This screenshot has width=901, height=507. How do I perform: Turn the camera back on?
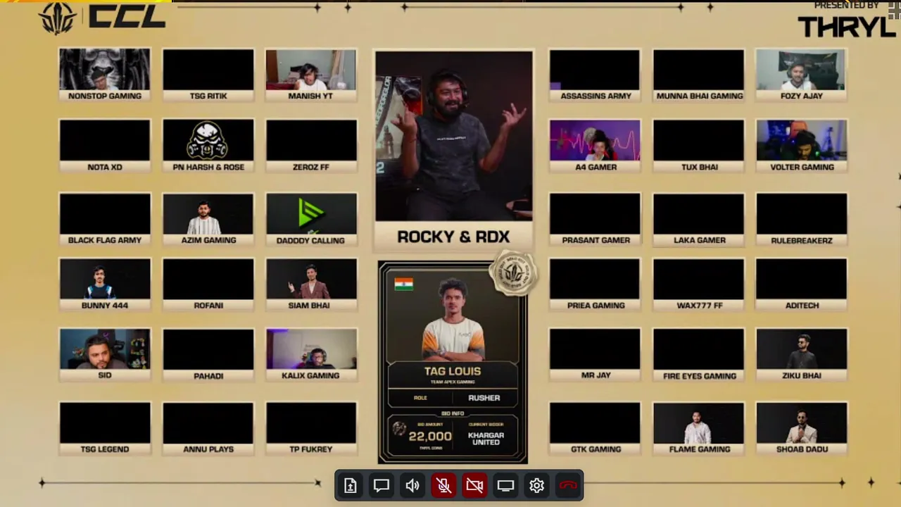474,485
